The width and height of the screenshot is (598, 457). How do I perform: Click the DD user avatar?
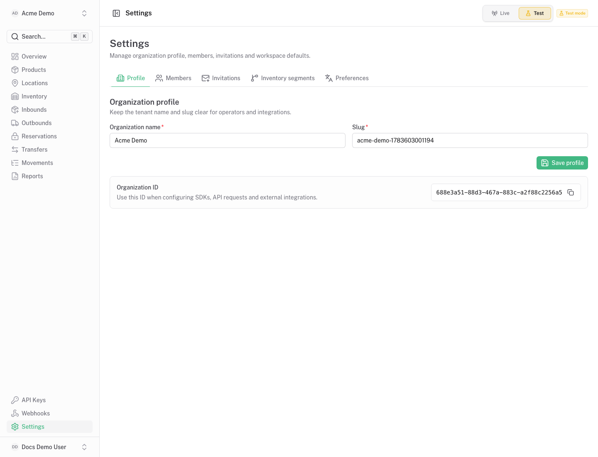[x=15, y=447]
